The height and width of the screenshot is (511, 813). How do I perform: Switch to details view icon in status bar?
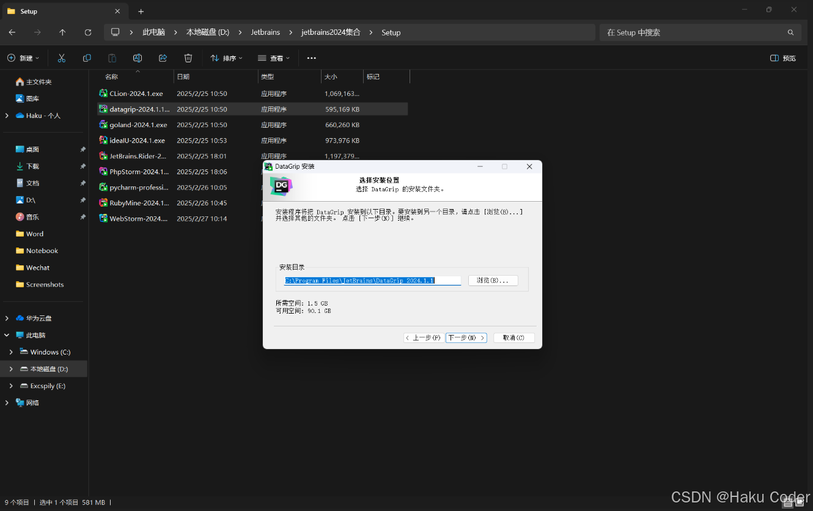(x=788, y=502)
